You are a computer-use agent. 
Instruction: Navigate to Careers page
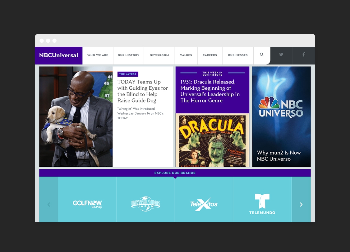click(210, 55)
